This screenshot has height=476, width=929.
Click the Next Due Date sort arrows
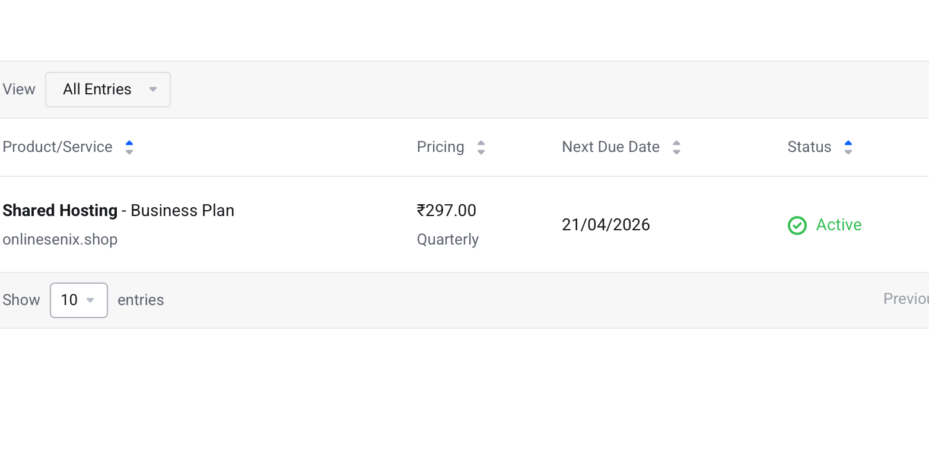[x=676, y=147]
